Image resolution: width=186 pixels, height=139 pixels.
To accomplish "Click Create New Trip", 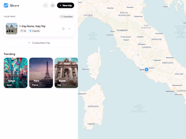I will click(x=39, y=43).
